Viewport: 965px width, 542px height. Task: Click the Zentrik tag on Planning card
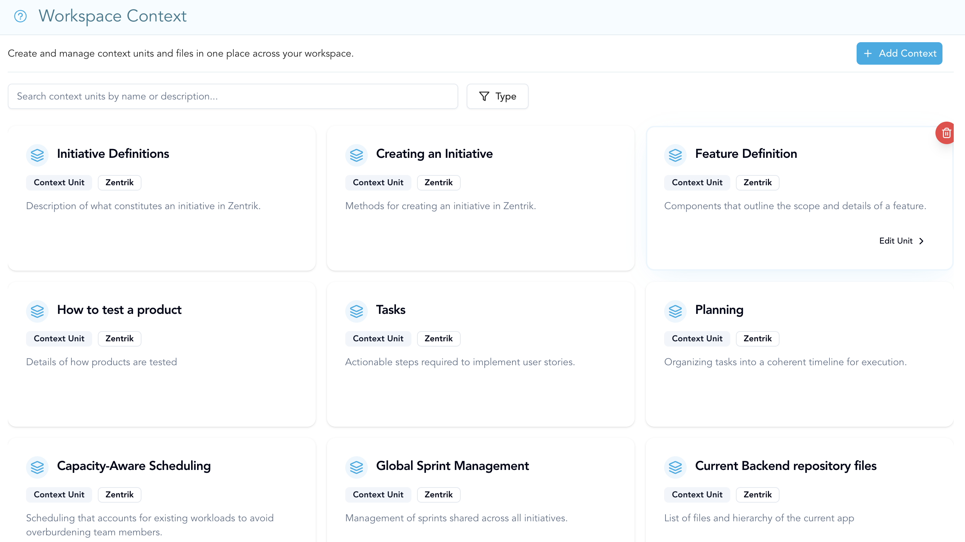click(757, 338)
